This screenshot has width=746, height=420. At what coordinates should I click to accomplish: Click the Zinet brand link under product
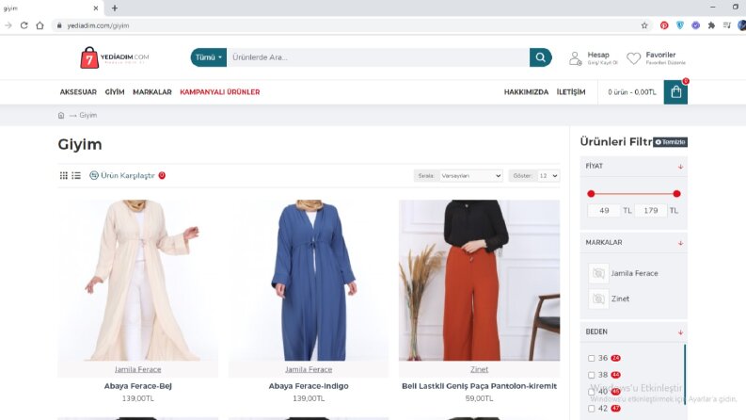(479, 369)
